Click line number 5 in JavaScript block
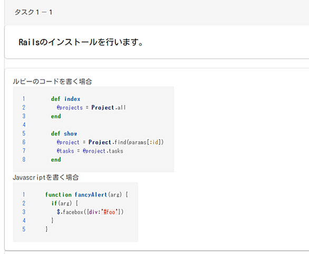 [x=24, y=229]
